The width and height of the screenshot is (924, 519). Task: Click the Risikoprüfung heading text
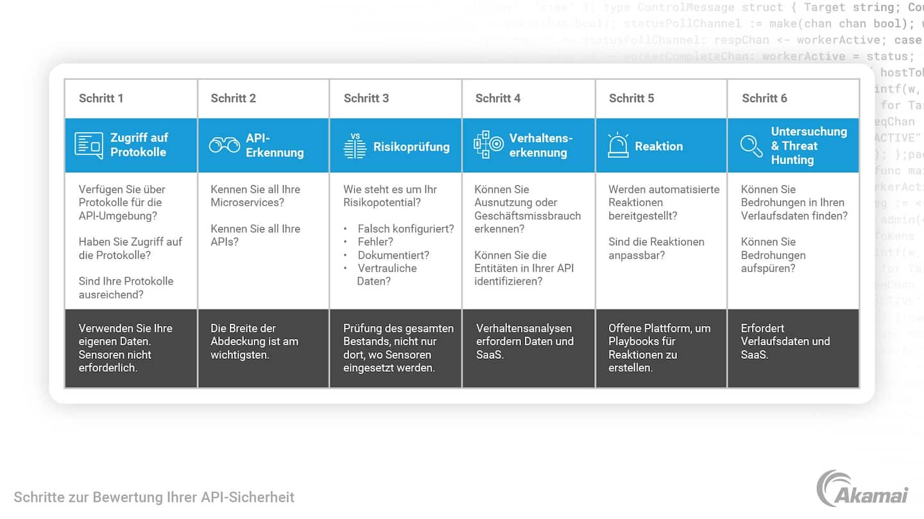tap(411, 147)
